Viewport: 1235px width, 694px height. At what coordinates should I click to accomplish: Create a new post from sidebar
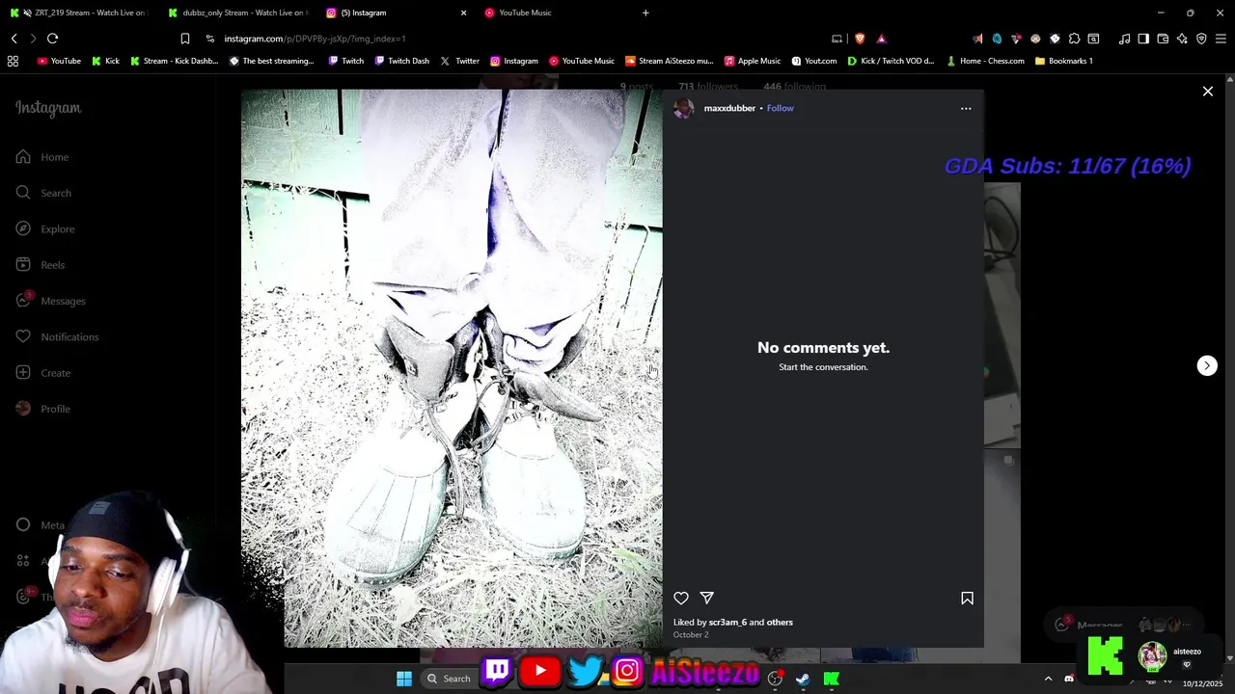[44, 373]
